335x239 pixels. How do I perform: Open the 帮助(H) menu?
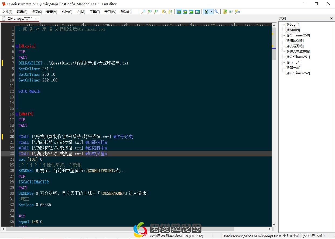tap(126, 12)
